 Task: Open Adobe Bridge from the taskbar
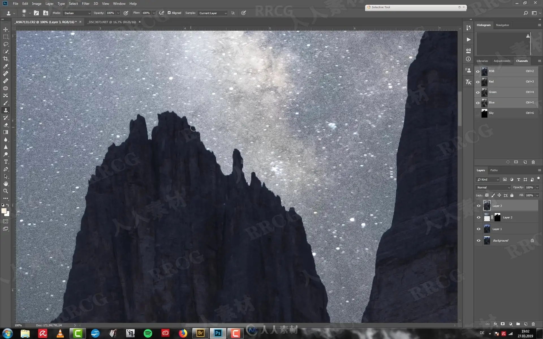coord(200,334)
